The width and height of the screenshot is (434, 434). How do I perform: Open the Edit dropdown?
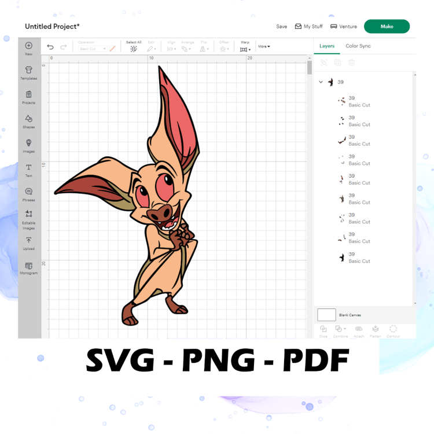(152, 49)
